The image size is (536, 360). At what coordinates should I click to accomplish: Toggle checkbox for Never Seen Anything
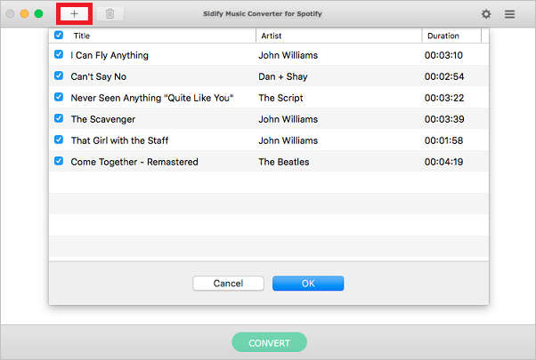pos(59,97)
